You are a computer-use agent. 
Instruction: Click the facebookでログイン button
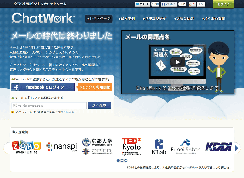pyautogui.click(x=43, y=87)
